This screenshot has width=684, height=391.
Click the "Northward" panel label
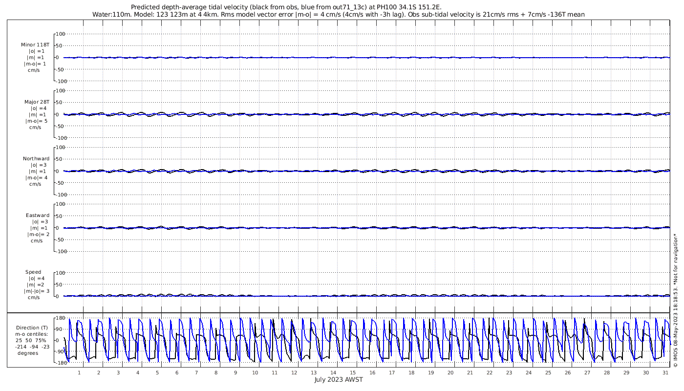tap(36, 158)
